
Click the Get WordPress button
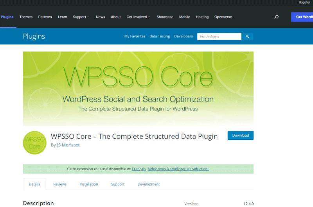point(302,17)
